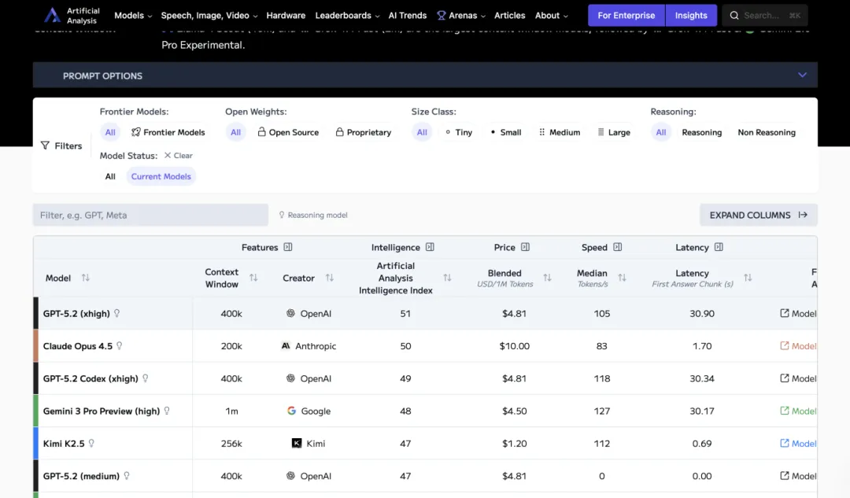This screenshot has height=498, width=850.
Task: Click the model filter text field
Action: pyautogui.click(x=150, y=215)
